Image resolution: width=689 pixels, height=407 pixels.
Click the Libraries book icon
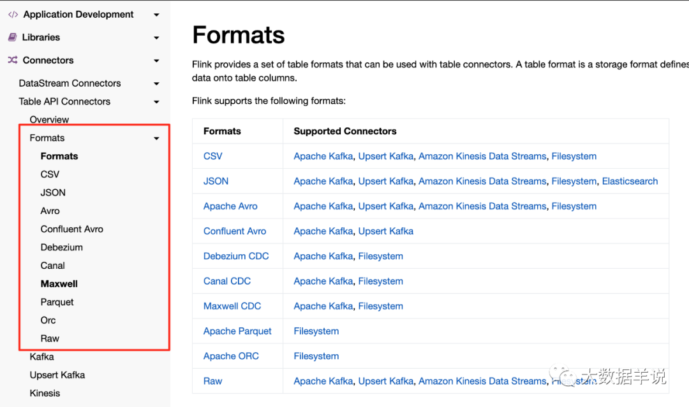(x=12, y=38)
